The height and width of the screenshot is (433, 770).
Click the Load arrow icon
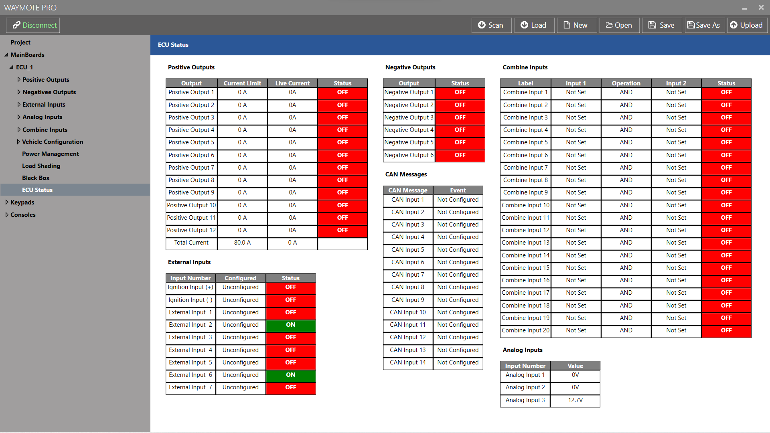click(x=524, y=25)
